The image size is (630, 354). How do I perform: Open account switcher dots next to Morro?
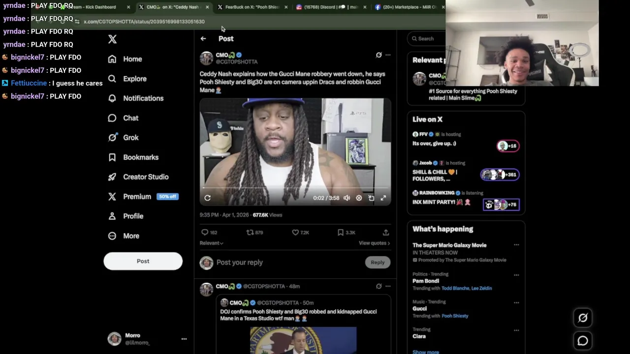184,339
